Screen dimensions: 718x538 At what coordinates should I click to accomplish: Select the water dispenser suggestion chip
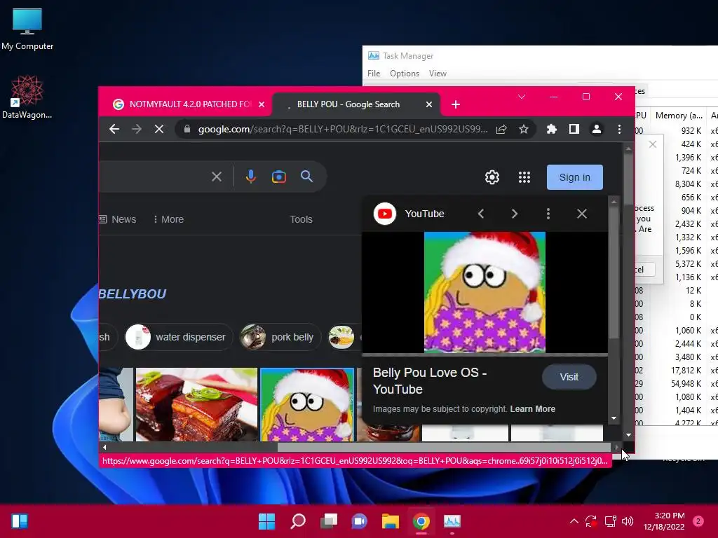[x=179, y=337]
